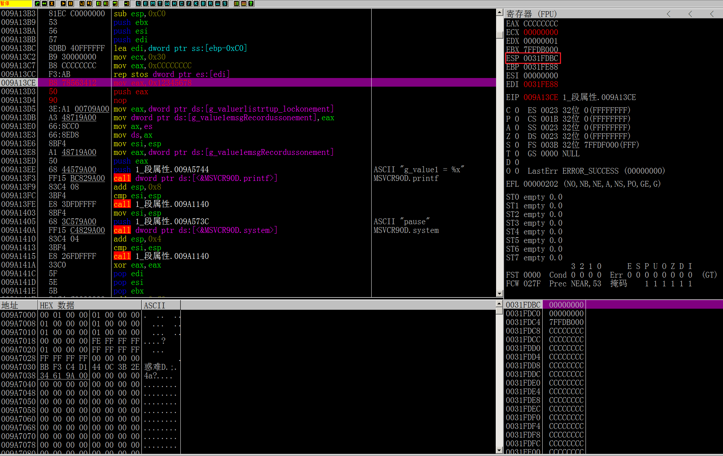Toggle the D (direction) flag value
Screen dimensions: 723x456
tap(517, 162)
